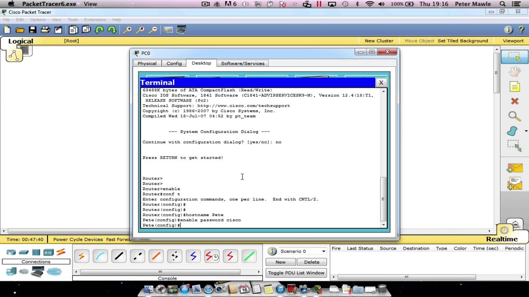Choose the green Octal cable
This screenshot has height=297, width=529.
click(x=249, y=256)
